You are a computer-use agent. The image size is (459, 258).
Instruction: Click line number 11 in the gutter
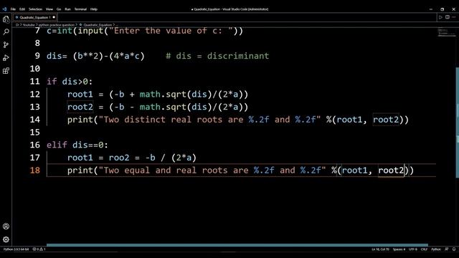35,81
